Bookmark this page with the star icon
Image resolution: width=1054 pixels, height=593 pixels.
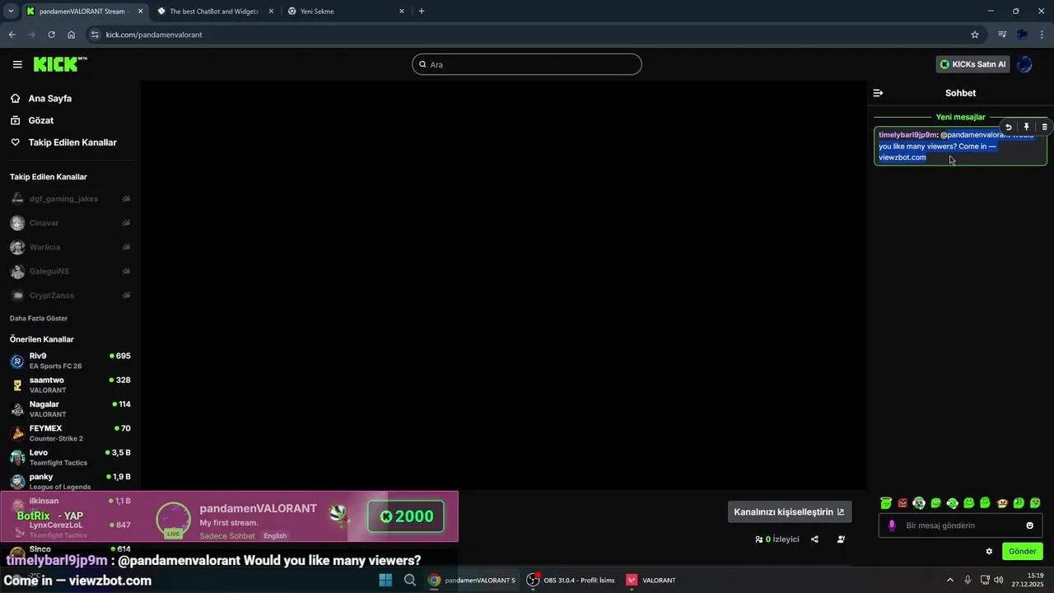975,35
